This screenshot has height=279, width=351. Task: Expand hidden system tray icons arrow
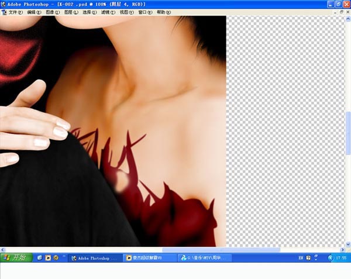click(x=331, y=258)
